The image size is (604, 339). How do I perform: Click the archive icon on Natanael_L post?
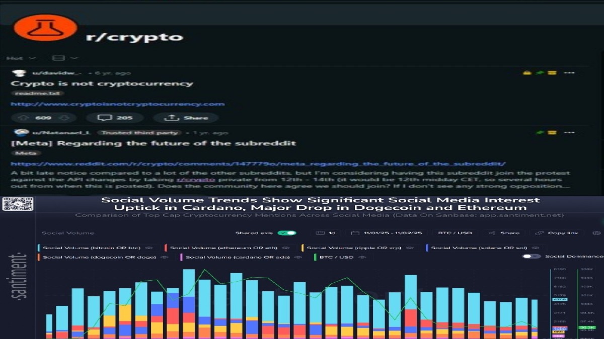click(552, 133)
